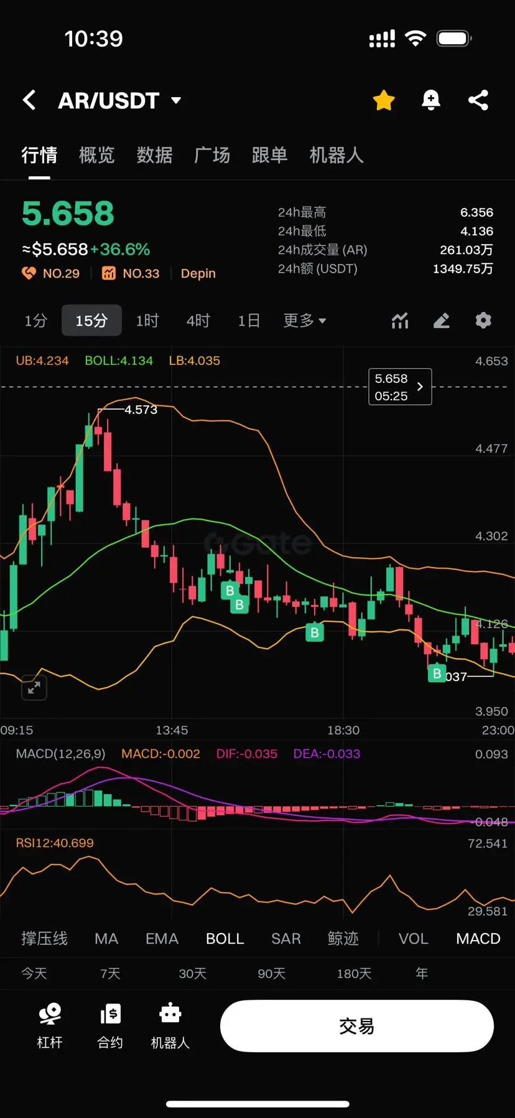This screenshot has width=515, height=1118.
Task: Select the 年 performance range
Action: pyautogui.click(x=422, y=973)
